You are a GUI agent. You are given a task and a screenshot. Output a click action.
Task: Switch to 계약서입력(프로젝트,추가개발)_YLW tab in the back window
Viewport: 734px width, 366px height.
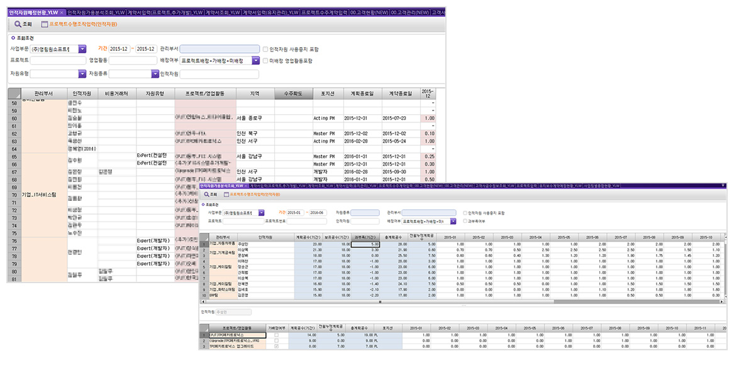pos(165,12)
